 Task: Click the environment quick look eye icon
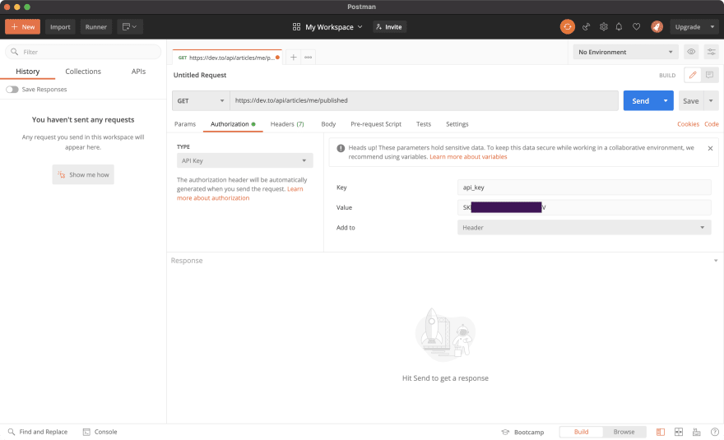(x=691, y=52)
